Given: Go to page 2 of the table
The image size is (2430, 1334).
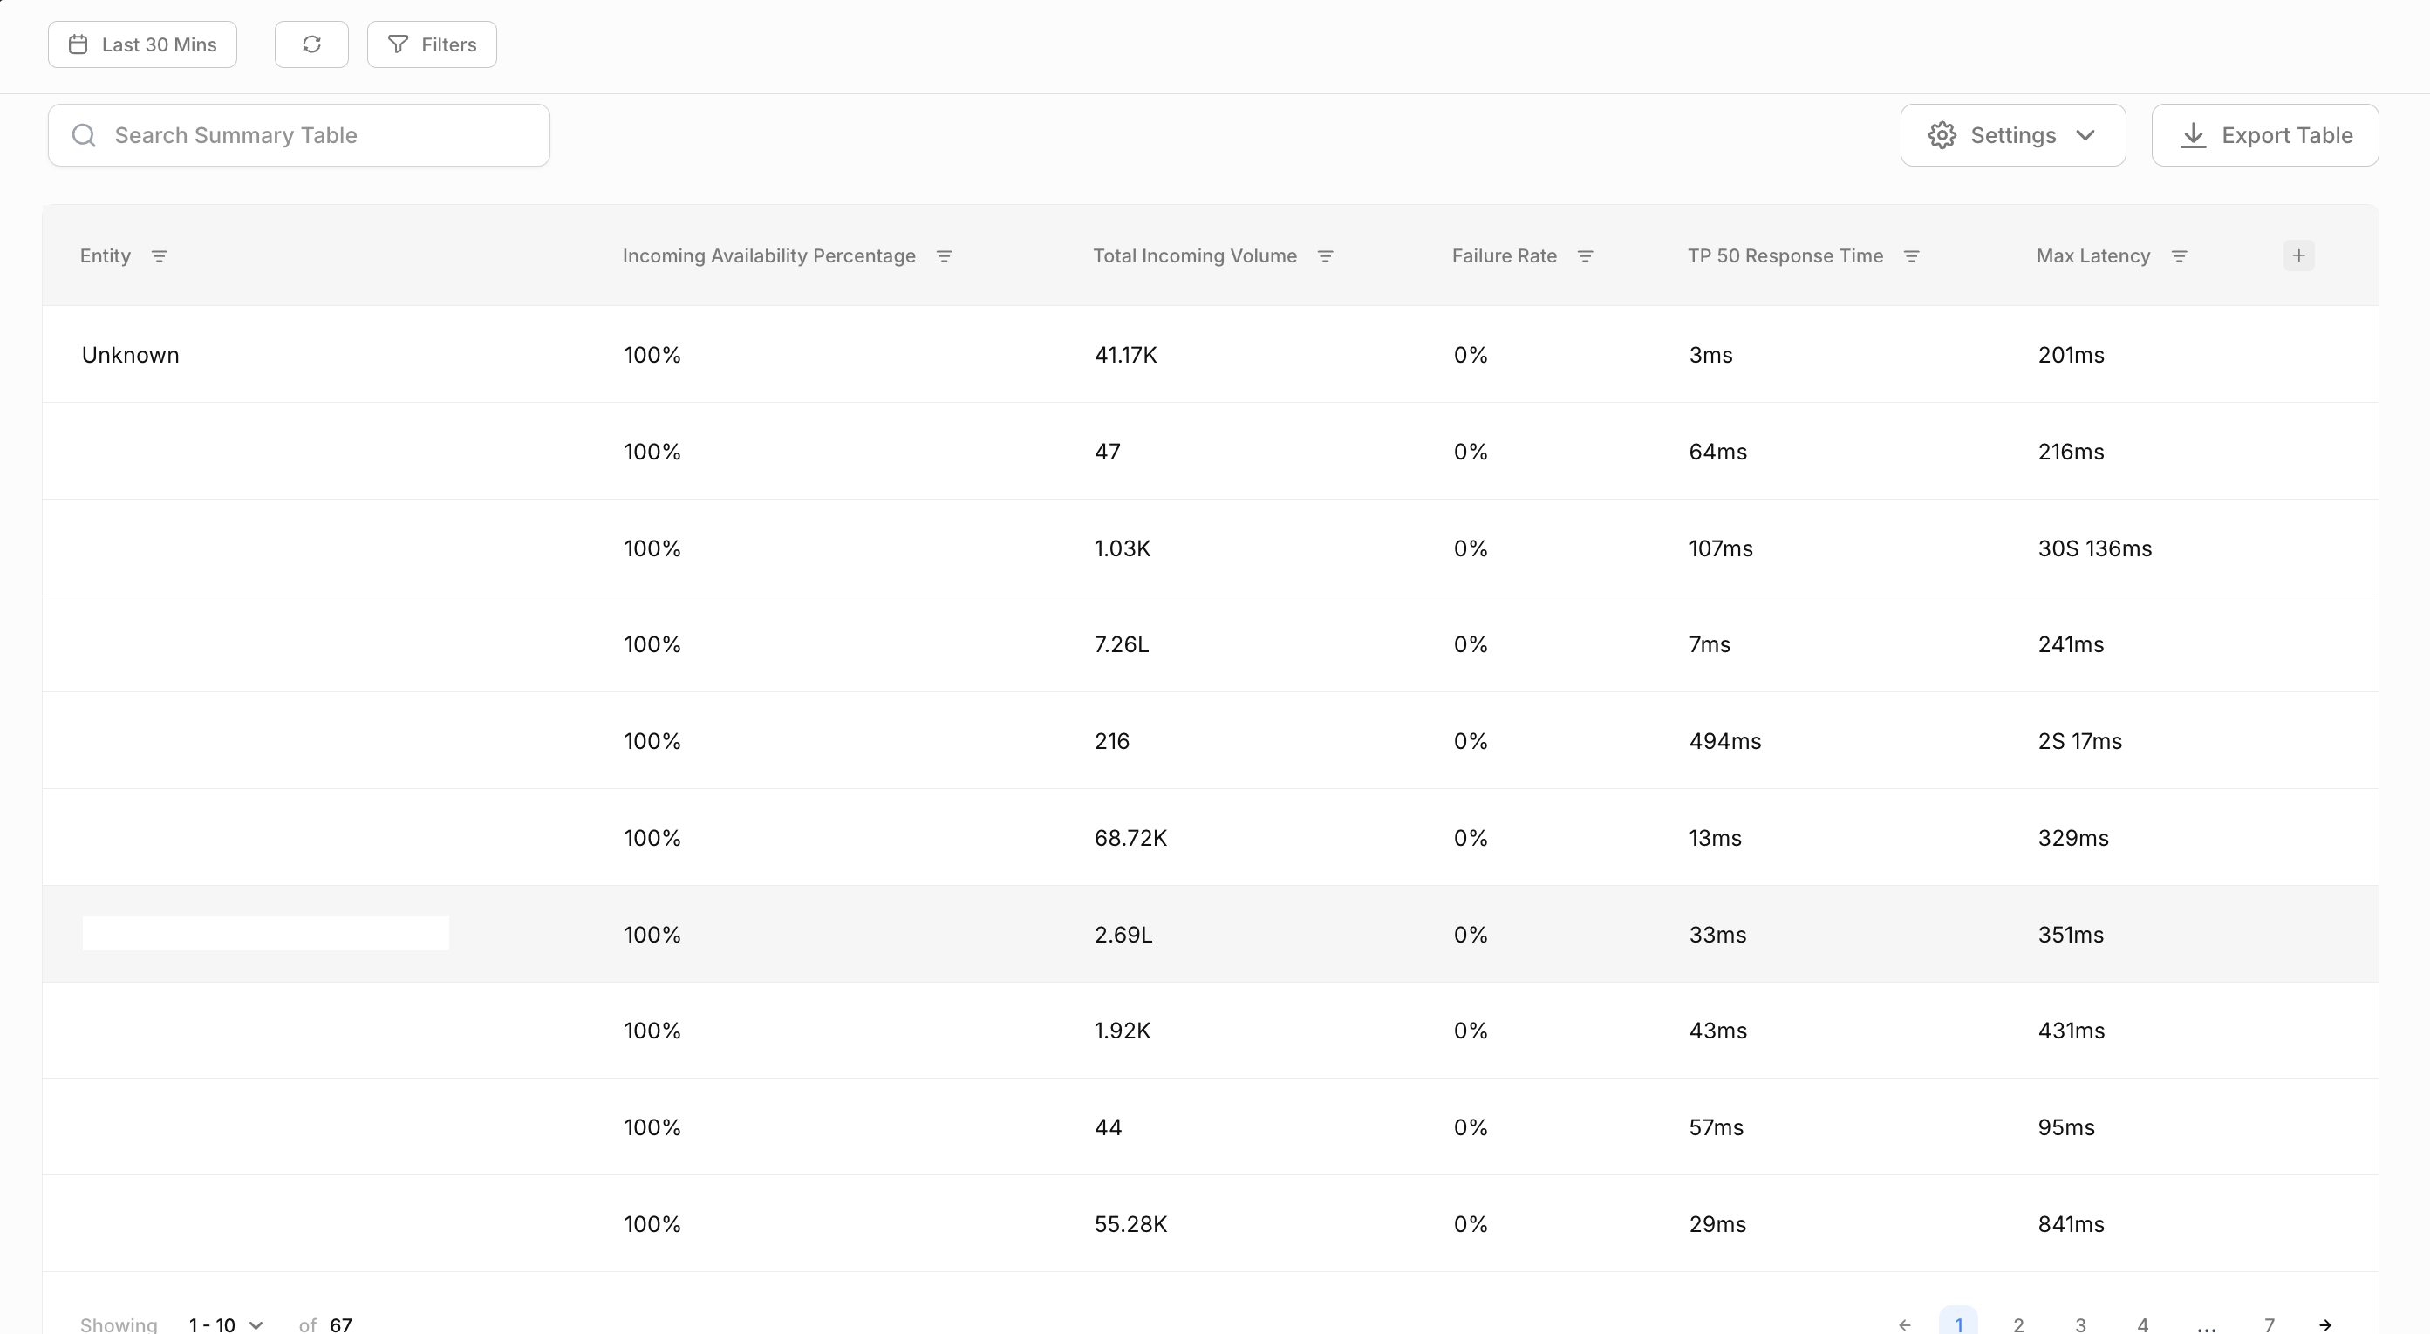Looking at the screenshot, I should point(2017,1324).
